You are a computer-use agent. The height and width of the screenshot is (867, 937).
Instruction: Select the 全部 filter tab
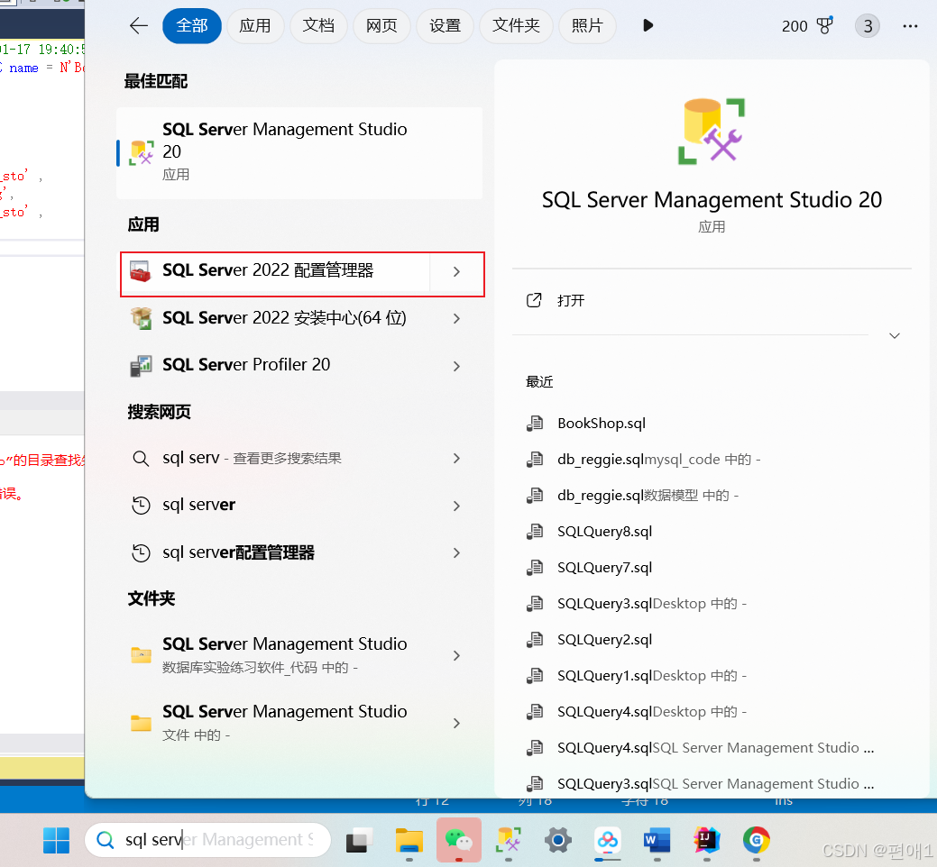pos(192,25)
